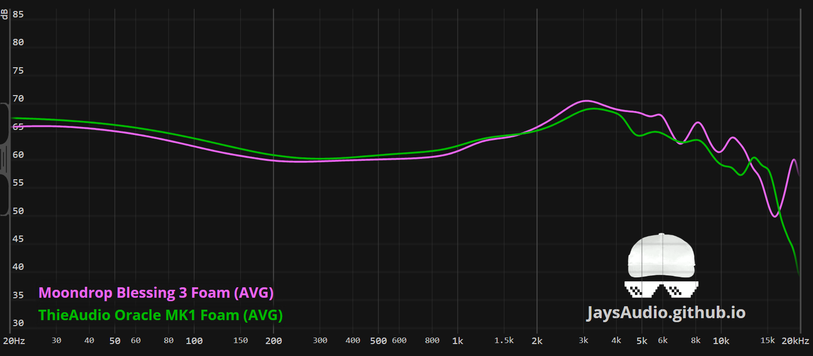Click the 200 frequency axis label
813x356 pixels.
(274, 341)
